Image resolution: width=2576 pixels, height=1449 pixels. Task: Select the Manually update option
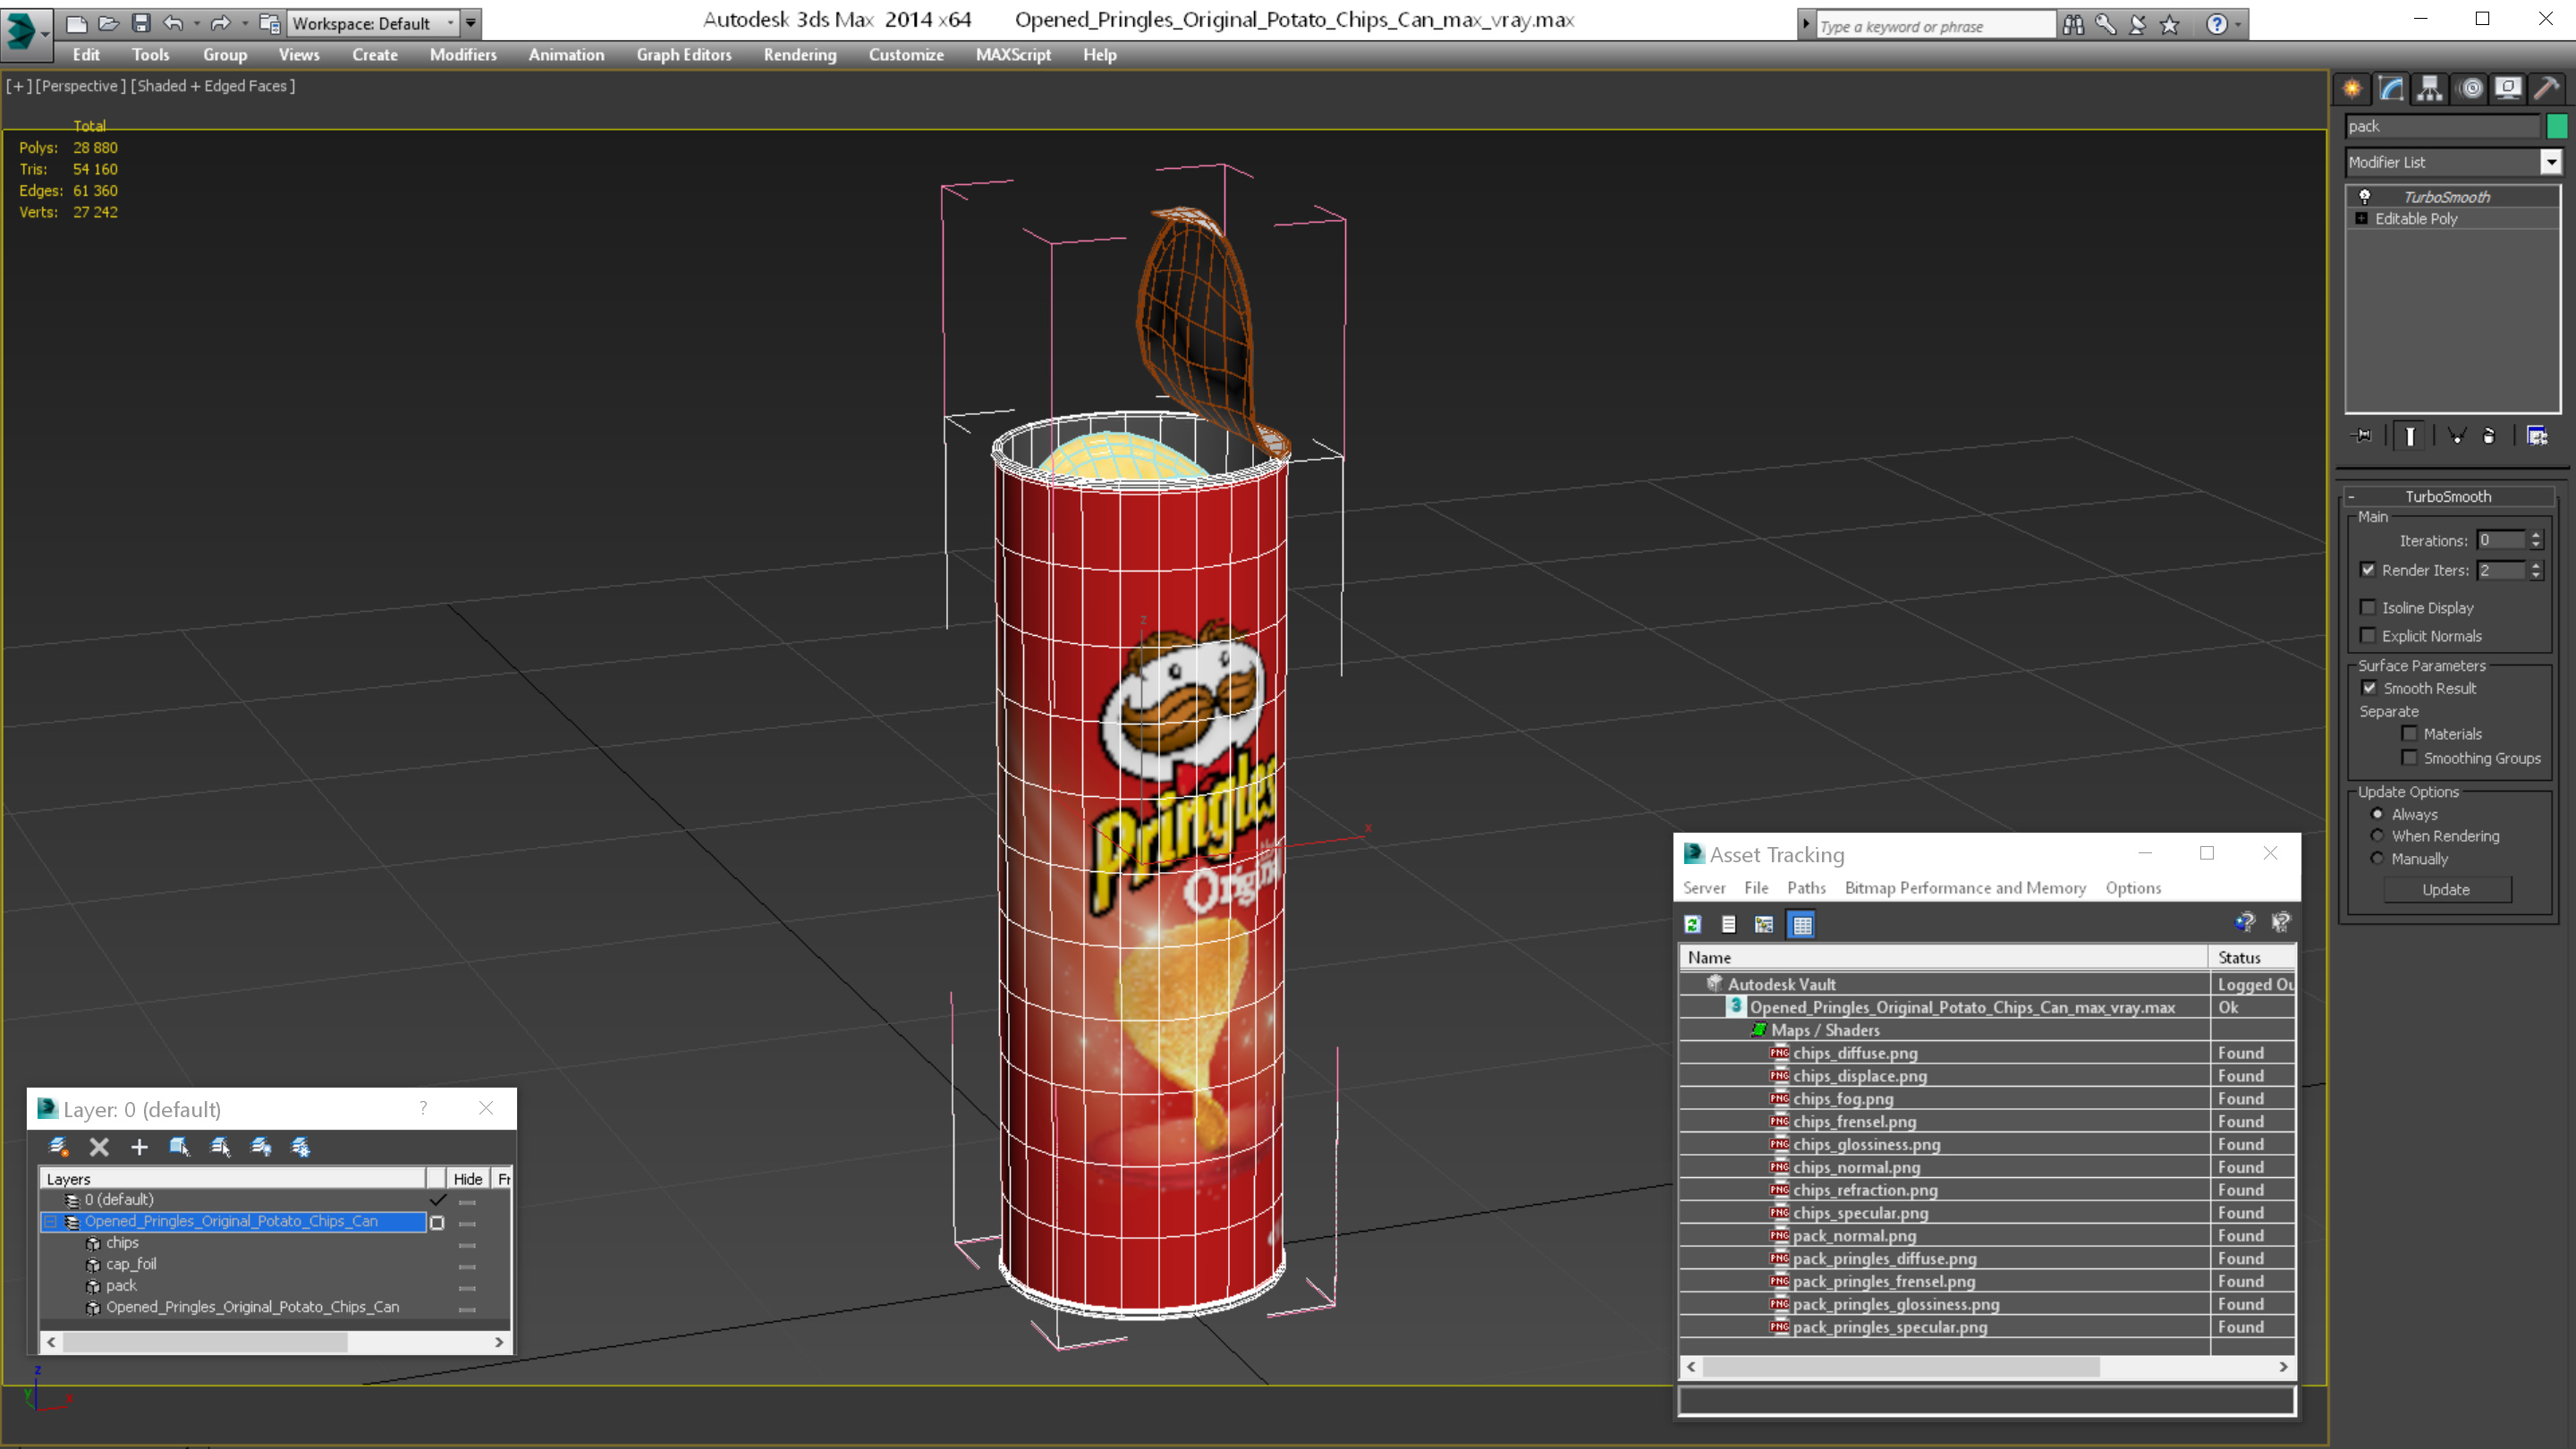[x=2377, y=859]
